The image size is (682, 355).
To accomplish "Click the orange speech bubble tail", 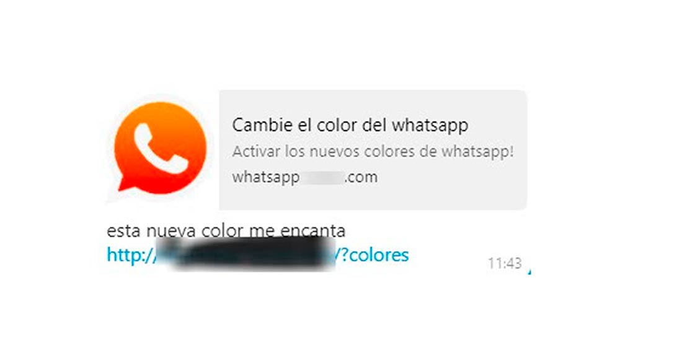I will (127, 183).
